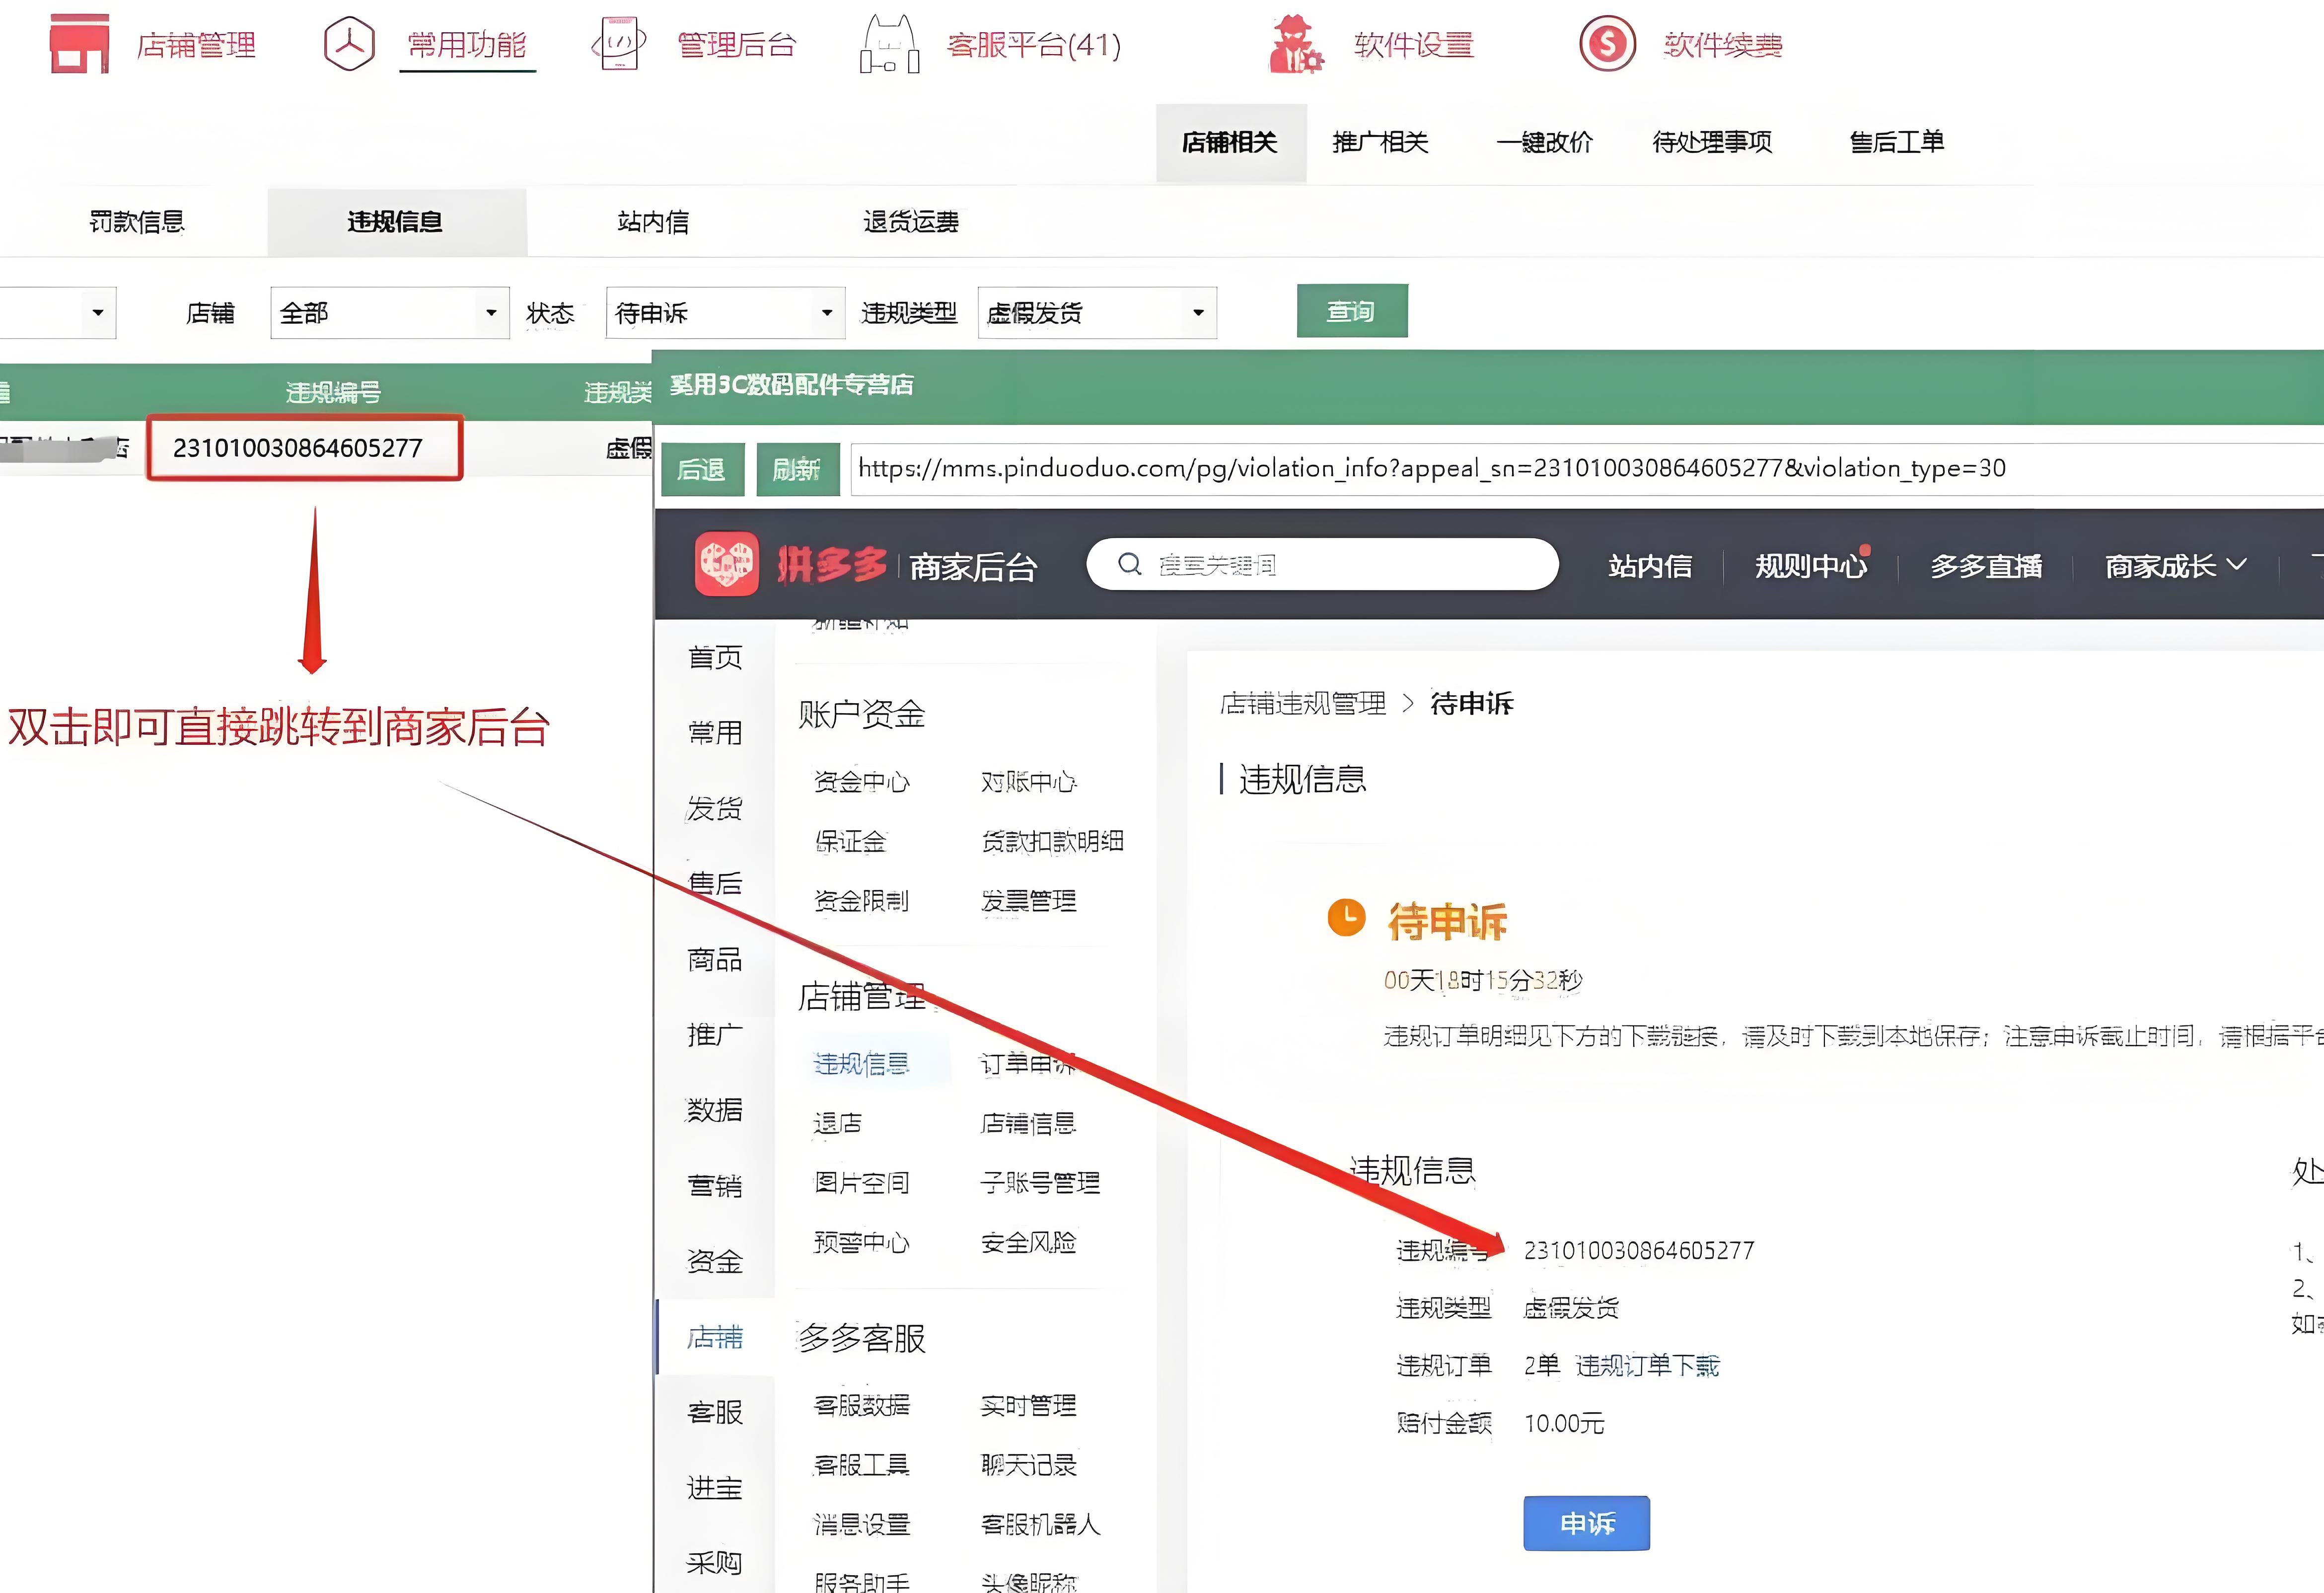Open the 推广相关 tab
This screenshot has height=1593, width=2324.
coord(1380,143)
